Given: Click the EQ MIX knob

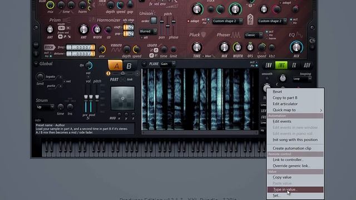Looking at the screenshot, I should [x=296, y=47].
